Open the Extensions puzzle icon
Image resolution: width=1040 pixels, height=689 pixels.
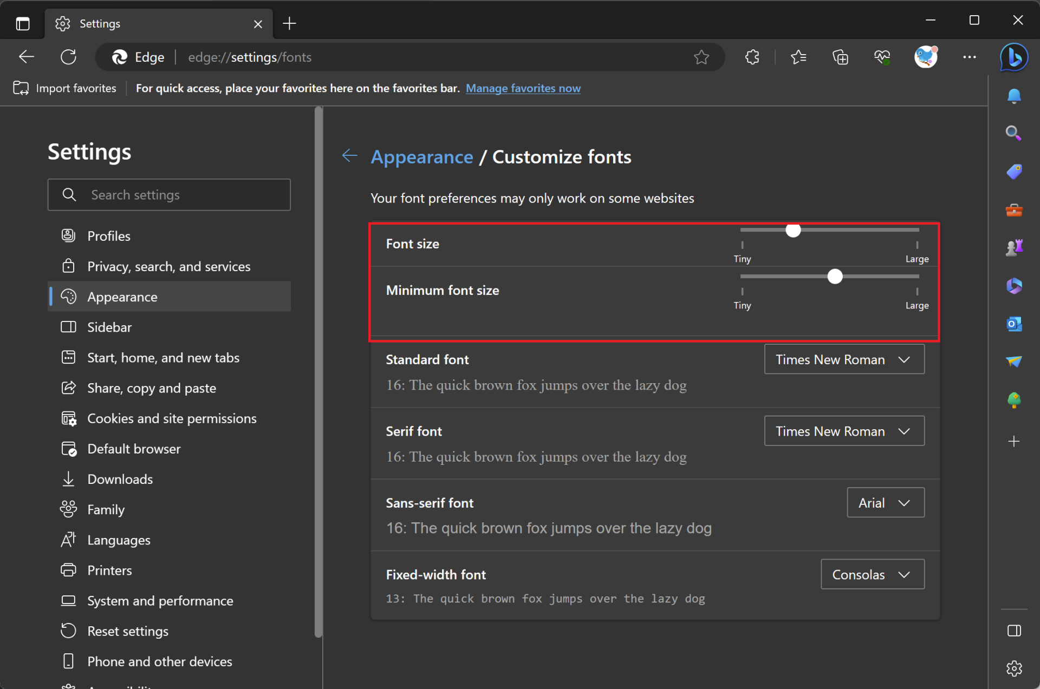tap(752, 57)
